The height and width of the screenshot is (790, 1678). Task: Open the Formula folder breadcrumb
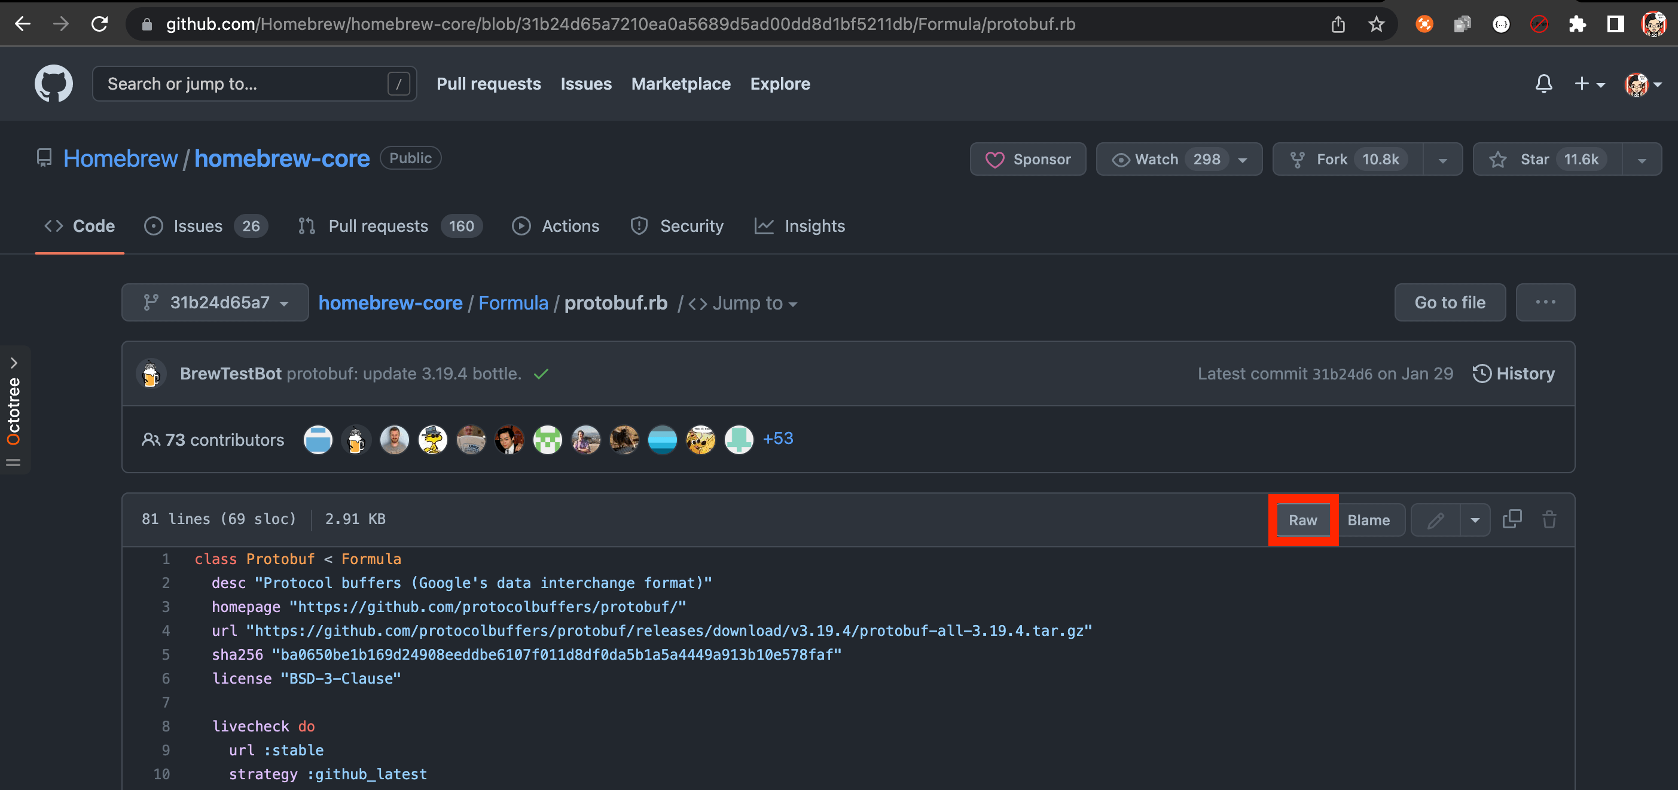(x=513, y=303)
